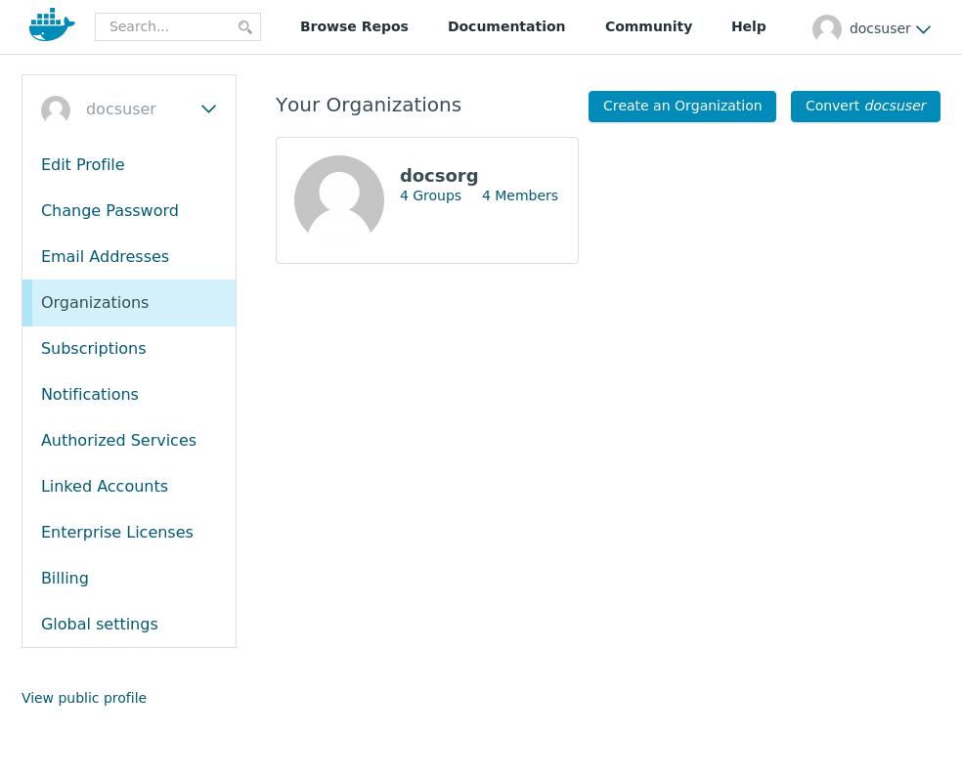Viewport: 962px width, 780px height.
Task: Click the docsuser avatar in sidebar
Action: [x=56, y=109]
